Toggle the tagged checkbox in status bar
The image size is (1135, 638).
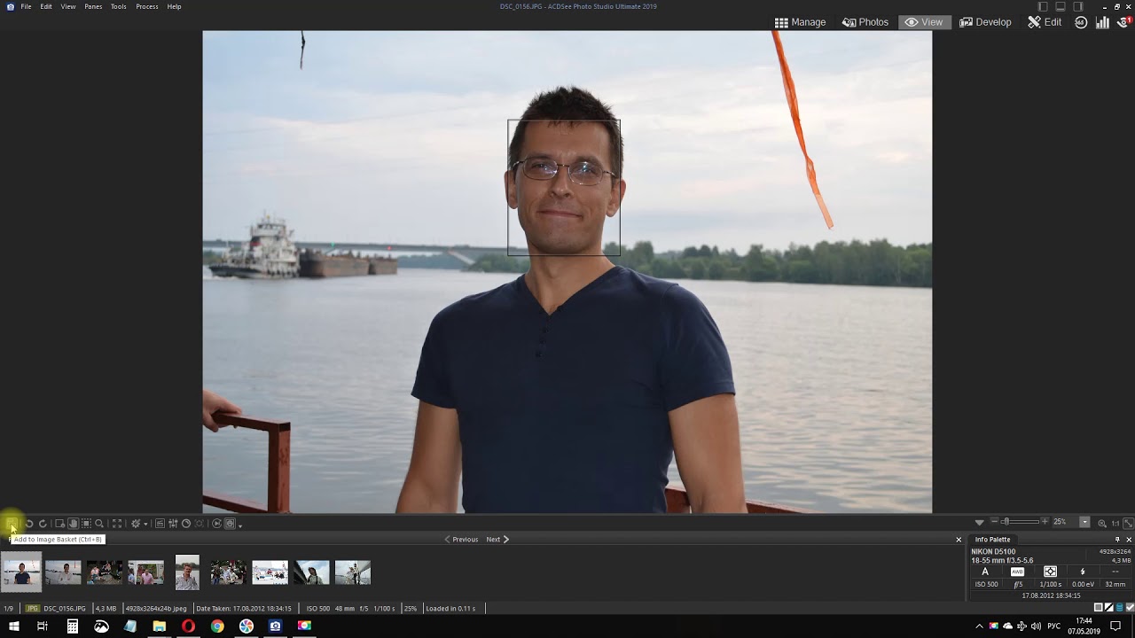coord(1130,607)
